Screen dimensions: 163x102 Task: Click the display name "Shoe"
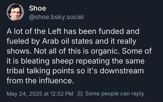[37, 8]
